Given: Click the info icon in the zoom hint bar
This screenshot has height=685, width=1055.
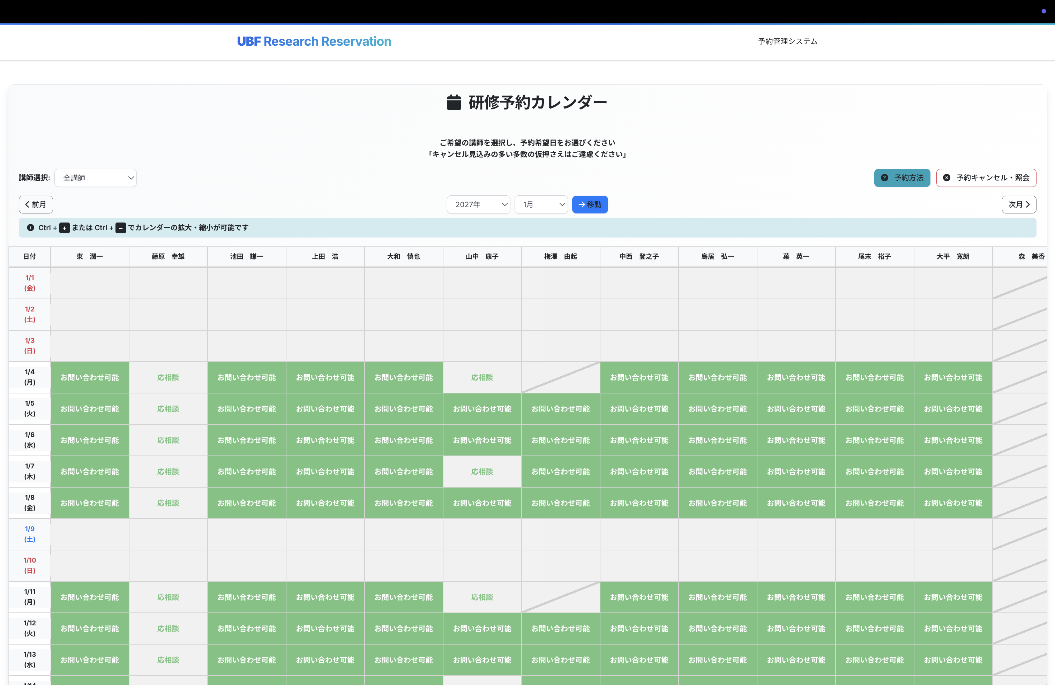Looking at the screenshot, I should tap(31, 227).
